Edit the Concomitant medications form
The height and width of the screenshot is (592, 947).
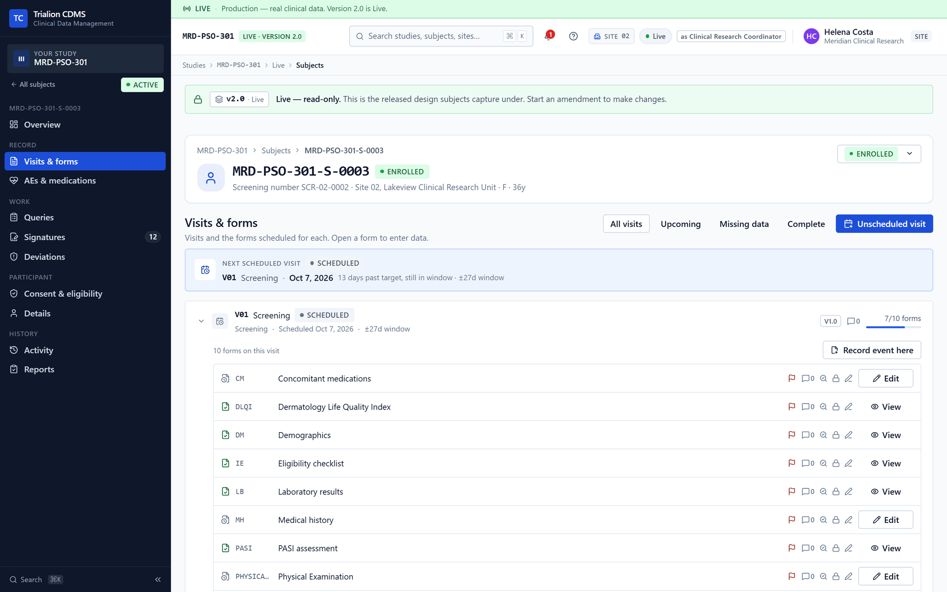coord(886,378)
